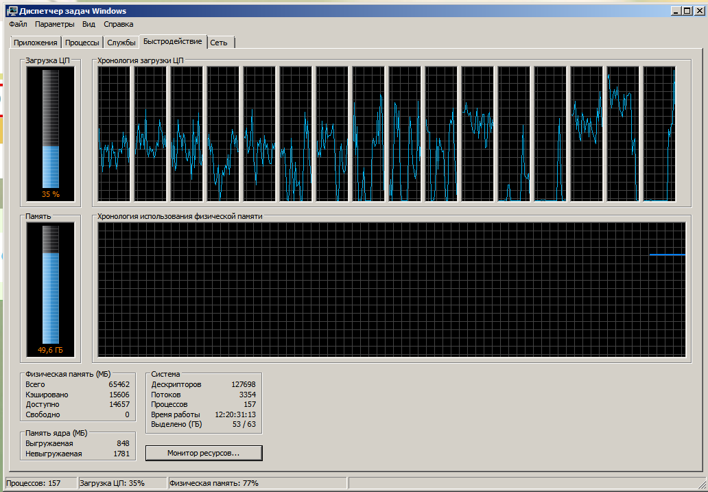Switch to the Приложения tab

click(36, 43)
